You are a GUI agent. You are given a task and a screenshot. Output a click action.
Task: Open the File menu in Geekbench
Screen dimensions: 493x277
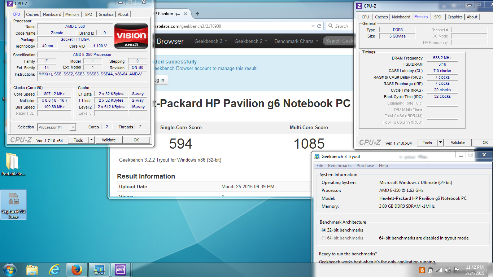tap(320, 166)
